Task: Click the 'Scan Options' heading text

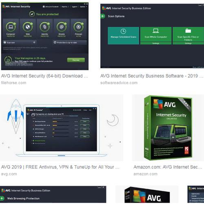Action: [x=116, y=16]
